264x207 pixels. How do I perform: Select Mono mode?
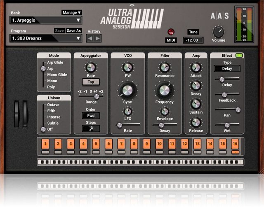coord(52,81)
